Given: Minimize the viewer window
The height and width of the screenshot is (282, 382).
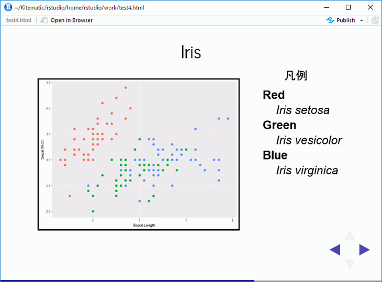Looking at the screenshot, I should point(327,7).
